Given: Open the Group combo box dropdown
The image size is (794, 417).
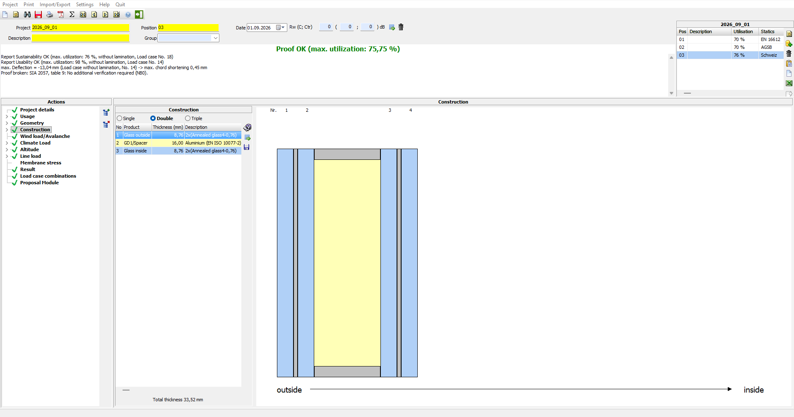Looking at the screenshot, I should pyautogui.click(x=215, y=38).
